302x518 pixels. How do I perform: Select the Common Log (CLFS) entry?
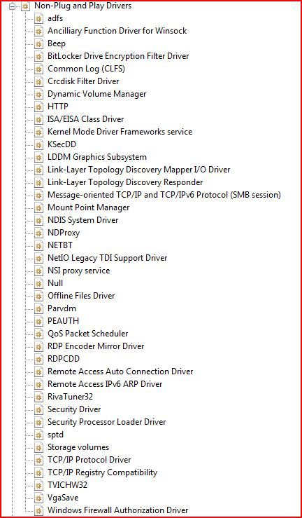coord(86,69)
